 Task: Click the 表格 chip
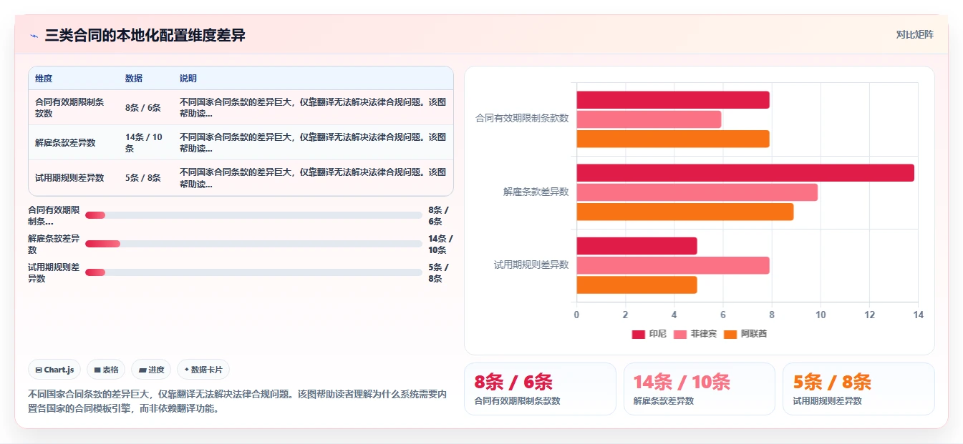click(106, 370)
